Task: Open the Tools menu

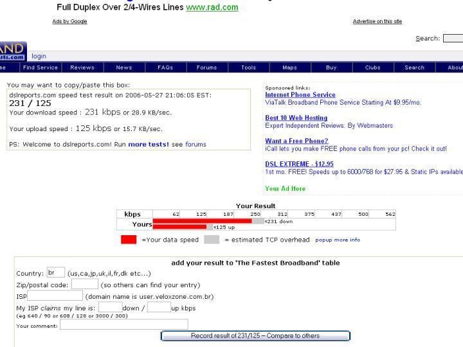Action: tap(248, 67)
